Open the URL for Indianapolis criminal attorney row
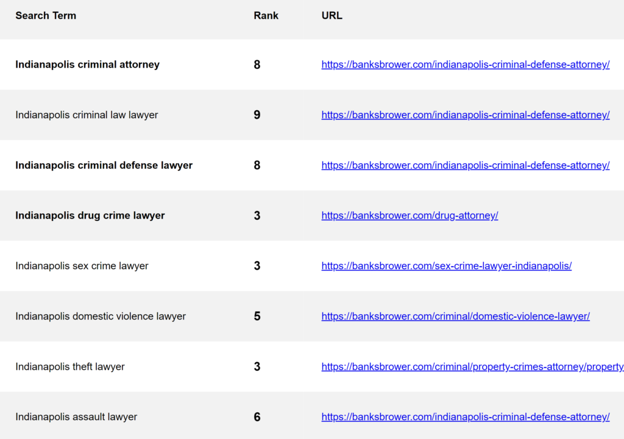624x439 pixels. [x=465, y=65]
